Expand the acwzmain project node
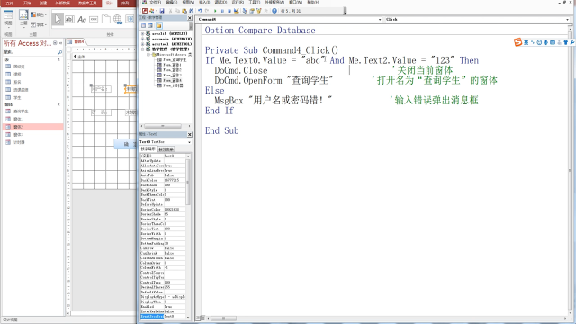This screenshot has width=576, height=324. (x=142, y=39)
